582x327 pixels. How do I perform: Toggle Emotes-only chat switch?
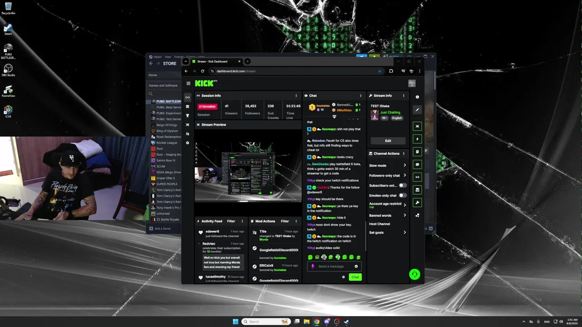point(403,195)
